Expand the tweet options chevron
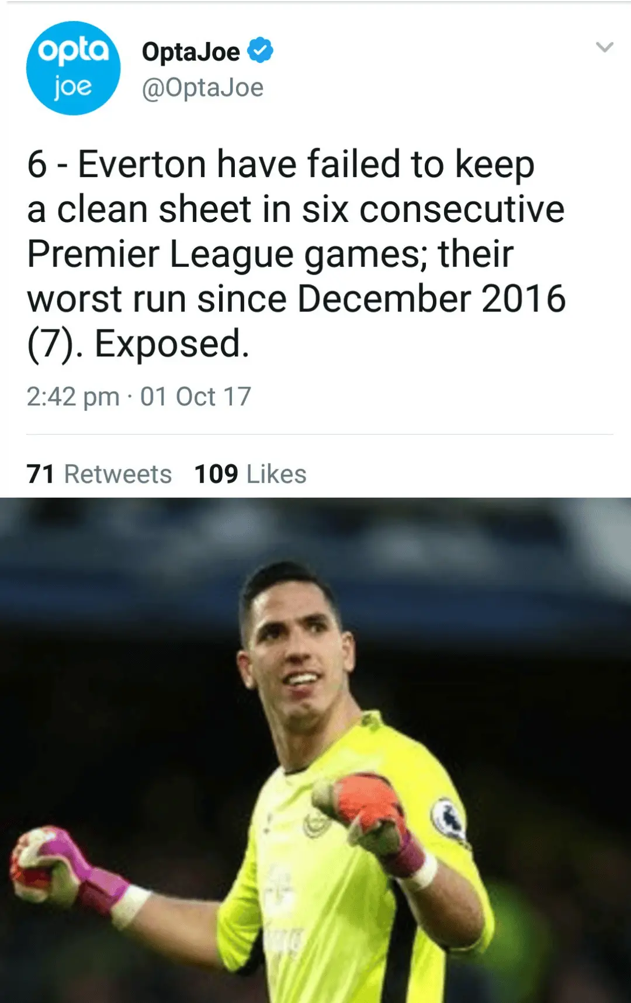This screenshot has width=631, height=1003. pyautogui.click(x=604, y=47)
